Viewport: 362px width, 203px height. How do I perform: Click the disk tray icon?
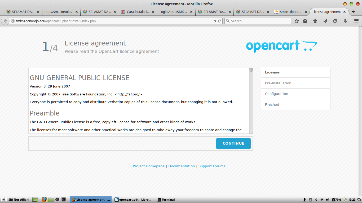(310, 200)
